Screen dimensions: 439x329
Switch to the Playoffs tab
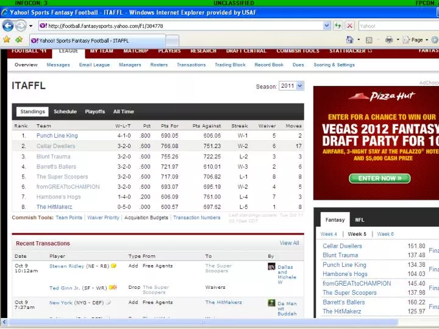pos(95,111)
